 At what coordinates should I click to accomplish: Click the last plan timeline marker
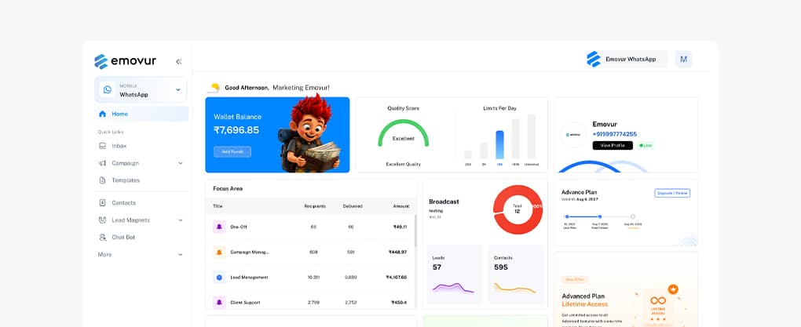[632, 216]
